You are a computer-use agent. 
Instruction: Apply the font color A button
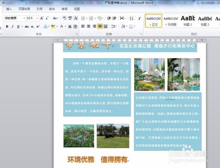(62, 26)
